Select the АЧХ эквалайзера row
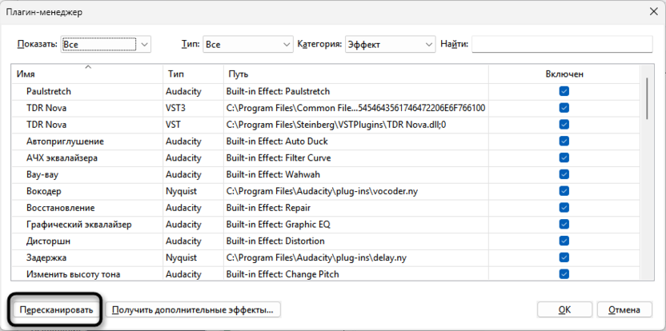666x331 pixels. (62, 158)
